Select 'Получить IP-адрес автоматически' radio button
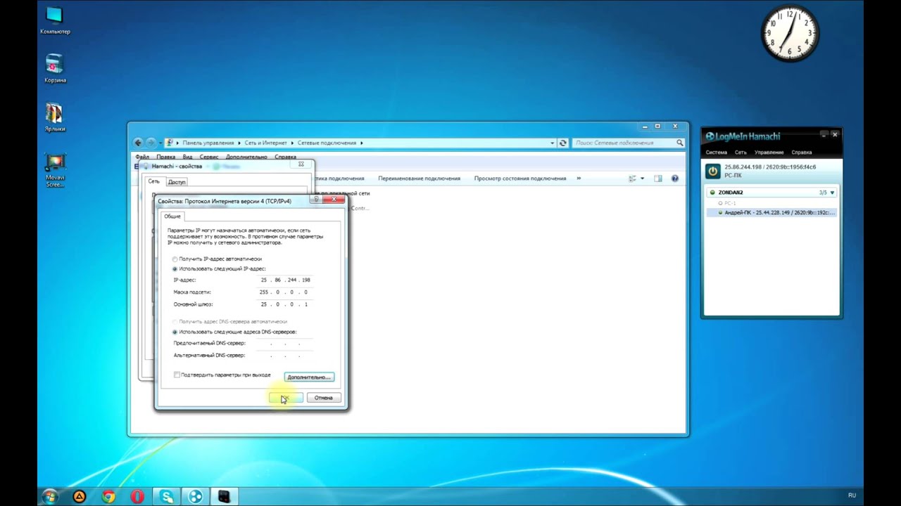 pyautogui.click(x=175, y=259)
